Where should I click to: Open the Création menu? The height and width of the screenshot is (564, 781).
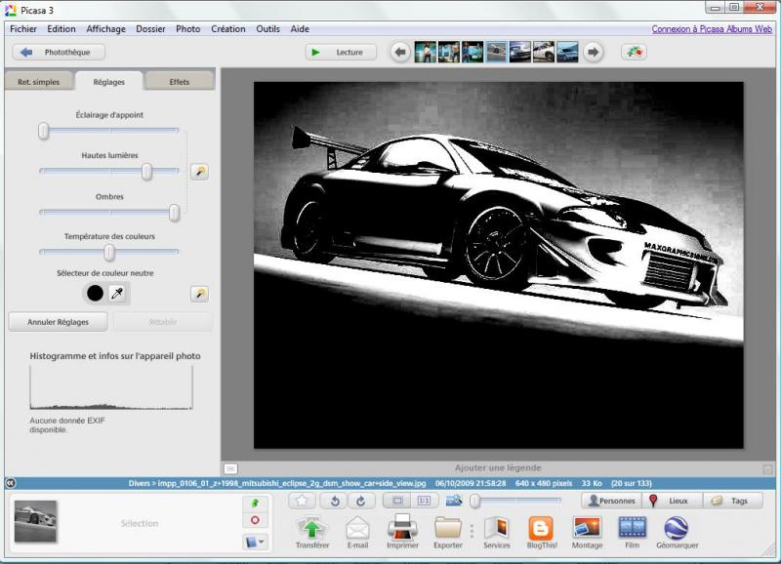(x=228, y=29)
